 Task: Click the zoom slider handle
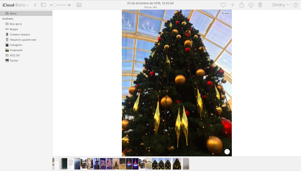pos(55,5)
